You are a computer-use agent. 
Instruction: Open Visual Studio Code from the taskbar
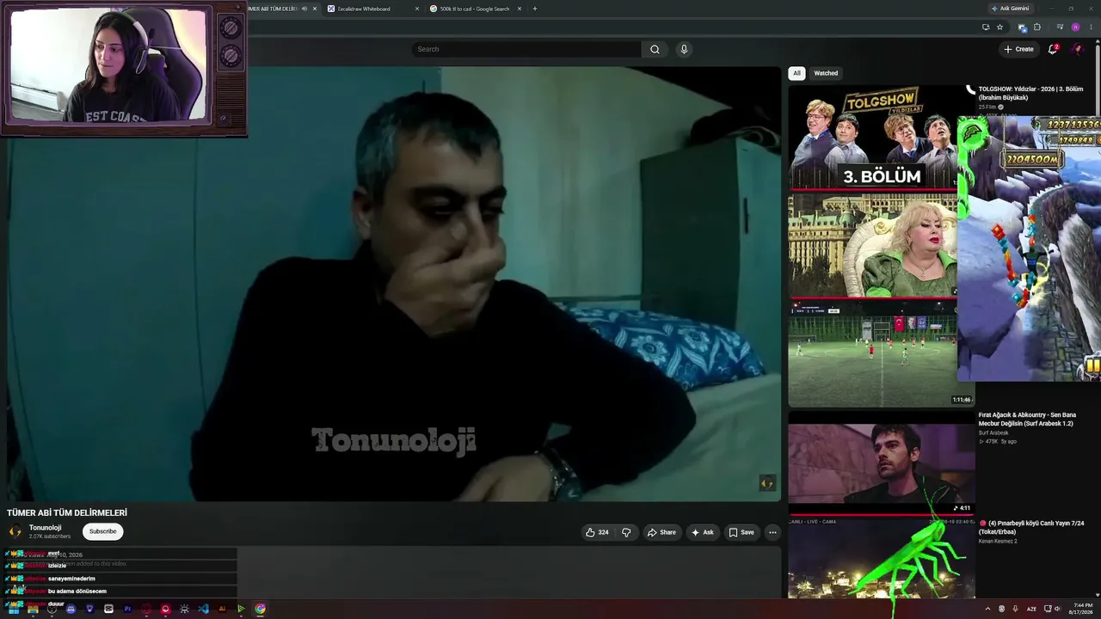[x=203, y=609]
